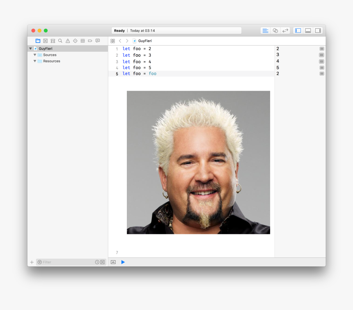Open the Symbol navigator hierarchy icon
Screen dimensions: 353x310
coord(53,41)
